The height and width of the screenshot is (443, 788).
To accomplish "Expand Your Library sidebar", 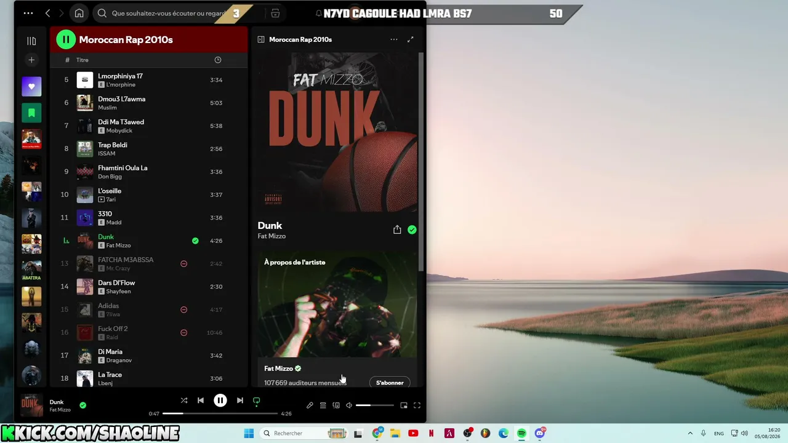I will coord(31,41).
